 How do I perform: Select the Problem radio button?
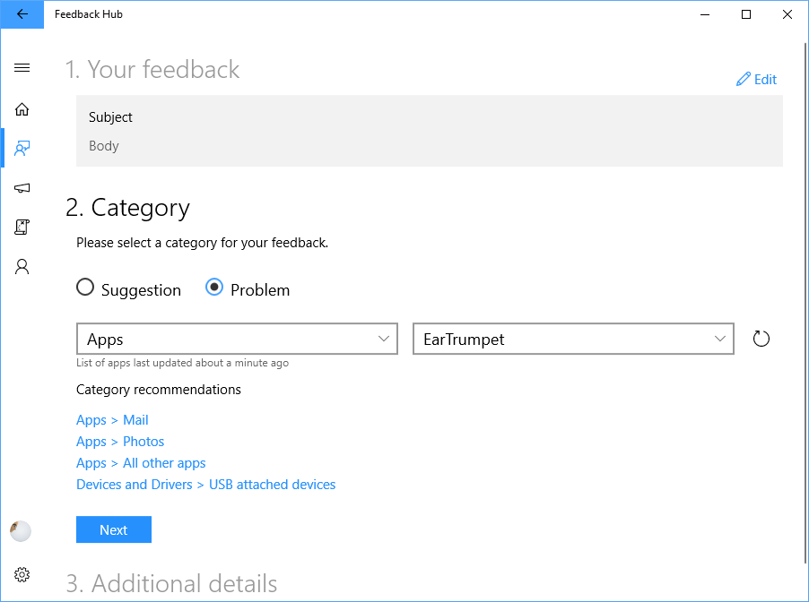[248, 288]
